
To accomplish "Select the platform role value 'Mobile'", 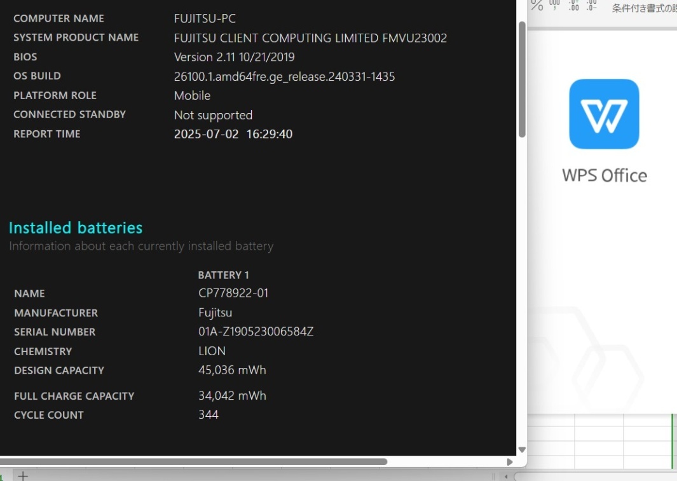I will click(192, 95).
